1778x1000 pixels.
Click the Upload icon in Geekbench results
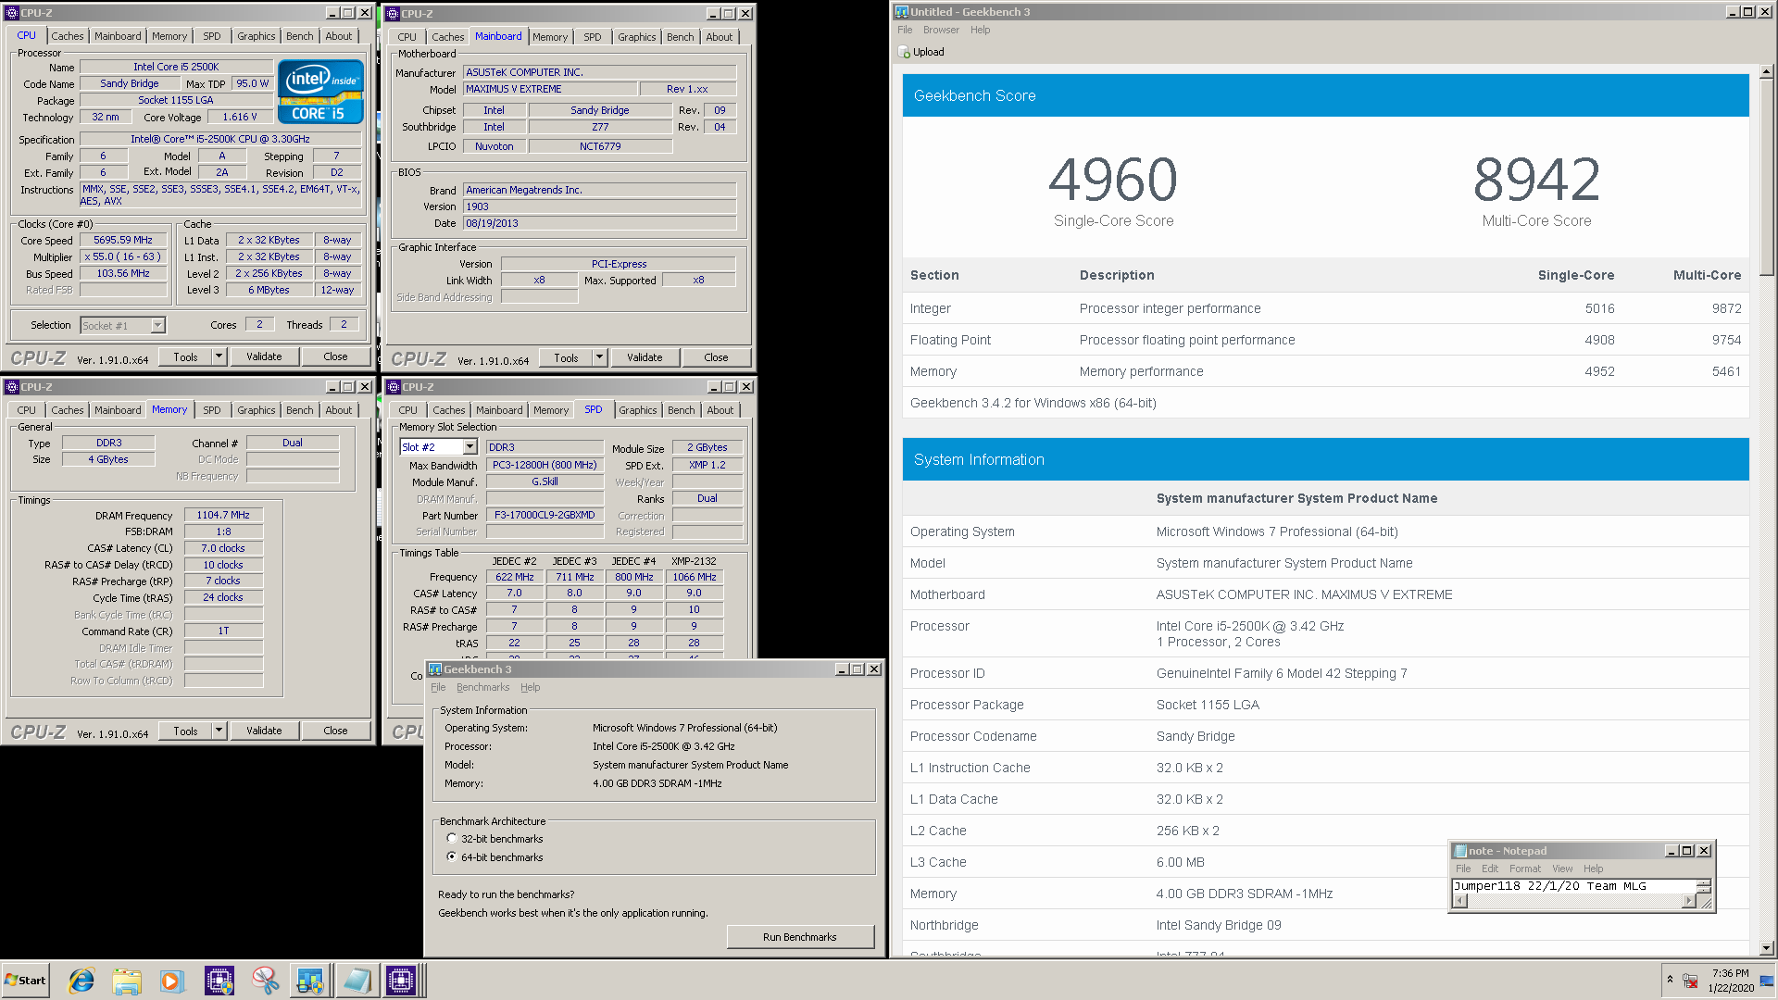pyautogui.click(x=904, y=53)
